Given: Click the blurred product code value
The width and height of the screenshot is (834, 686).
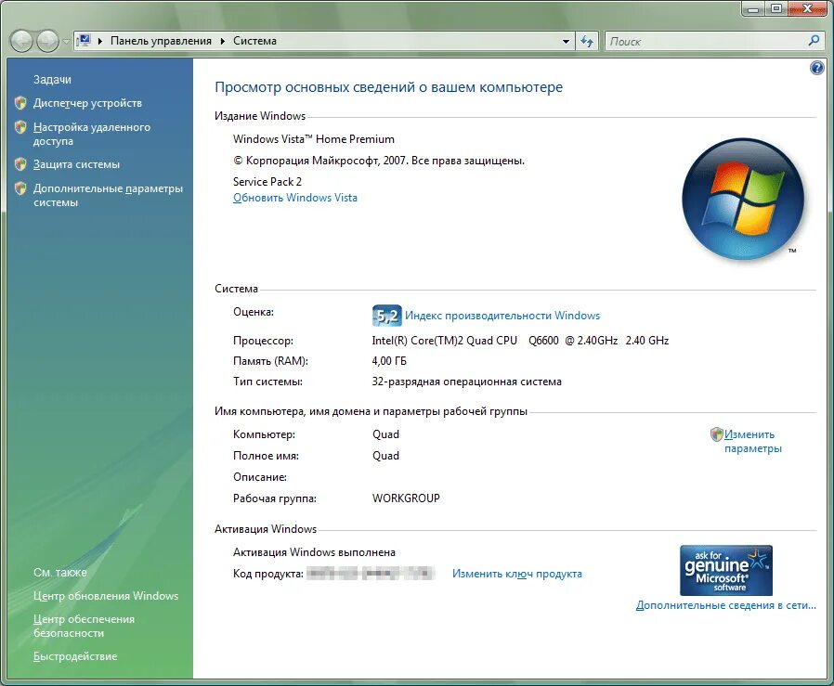Looking at the screenshot, I should pyautogui.click(x=371, y=574).
